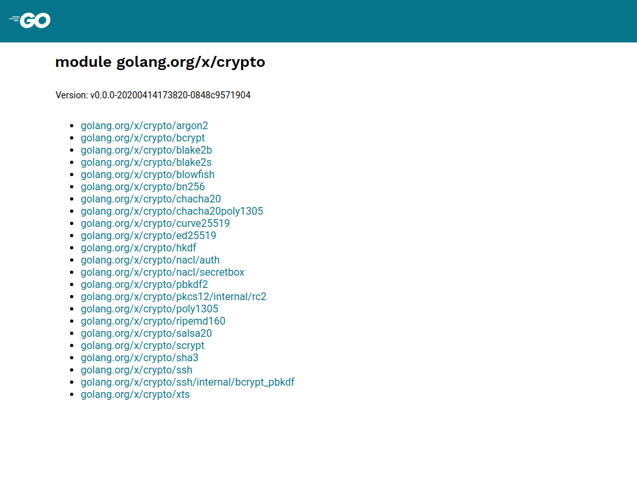Open the nacl/secretbox package link
Viewport: 637px width, 484px height.
(x=162, y=272)
